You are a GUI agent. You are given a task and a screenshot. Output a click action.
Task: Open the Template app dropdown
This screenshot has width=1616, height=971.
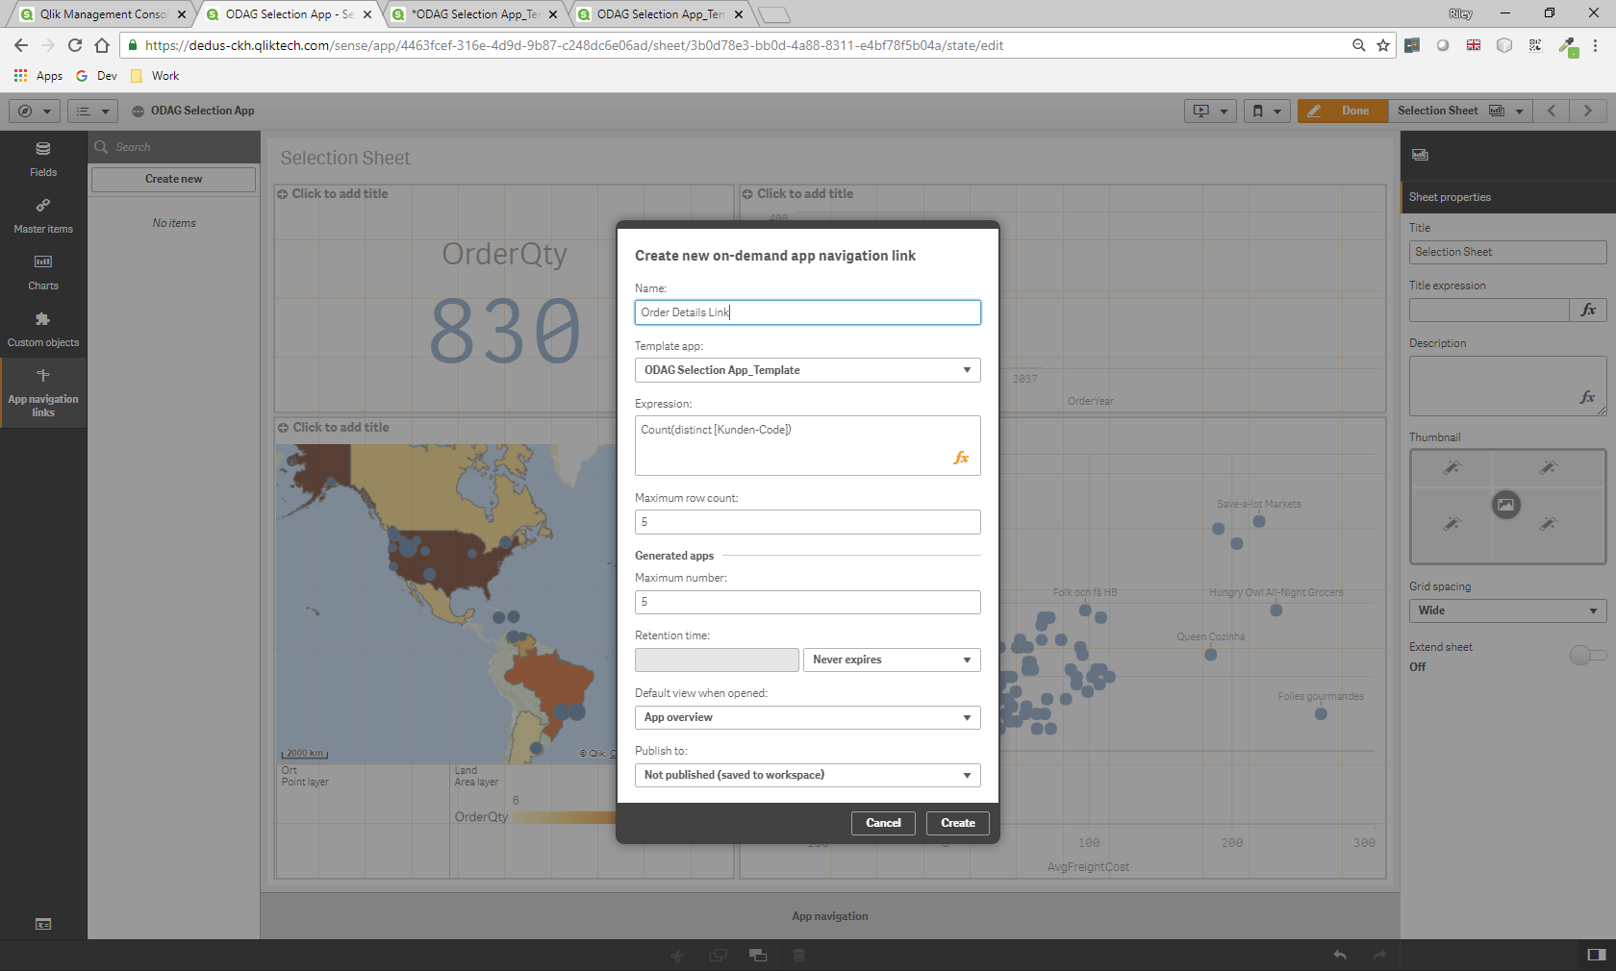[808, 370]
